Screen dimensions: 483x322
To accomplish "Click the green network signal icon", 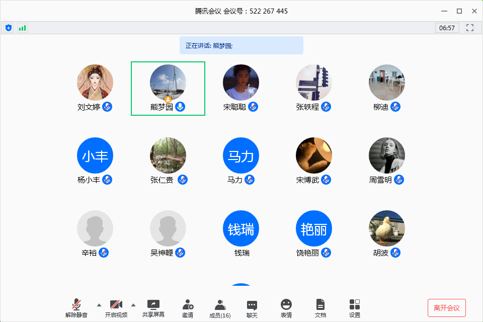I will point(22,28).
